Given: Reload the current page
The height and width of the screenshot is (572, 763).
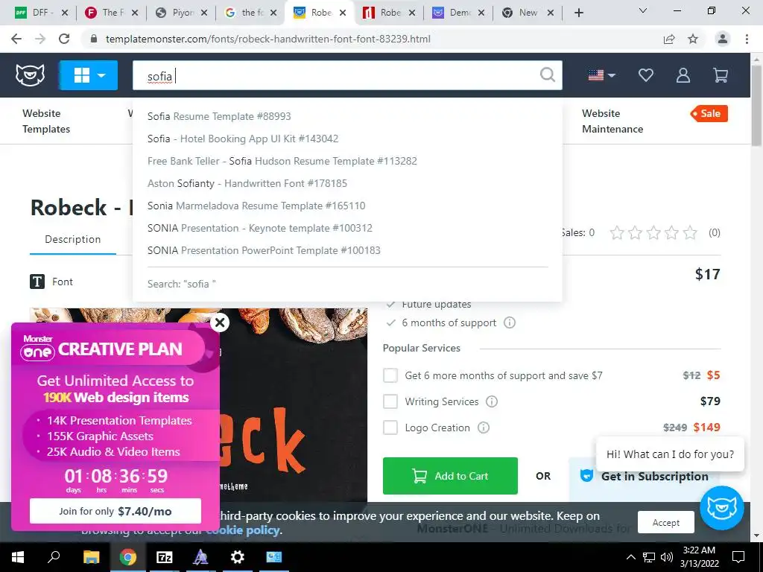Looking at the screenshot, I should 64,39.
